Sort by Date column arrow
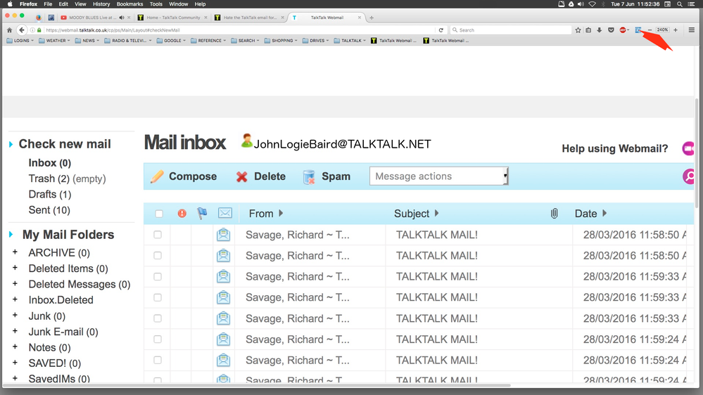 click(604, 213)
